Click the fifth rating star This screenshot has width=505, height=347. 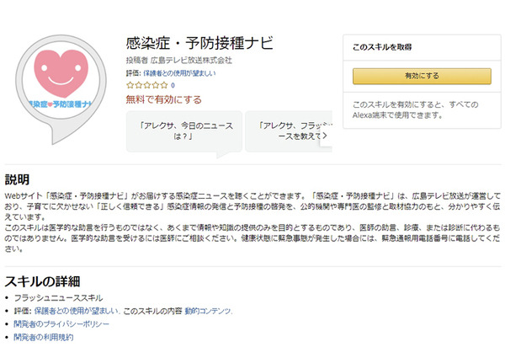point(162,85)
